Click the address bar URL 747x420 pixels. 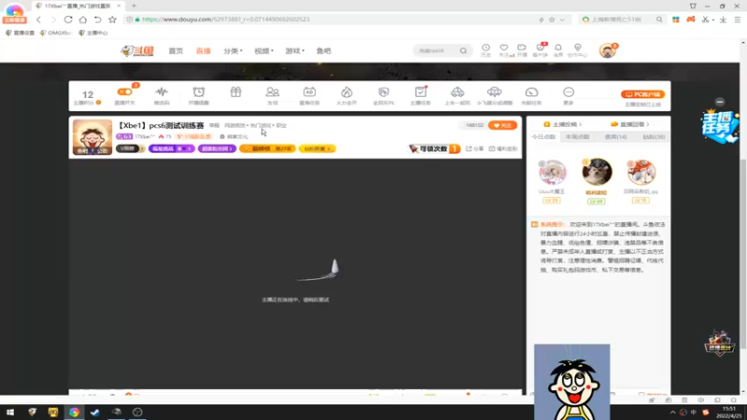226,20
